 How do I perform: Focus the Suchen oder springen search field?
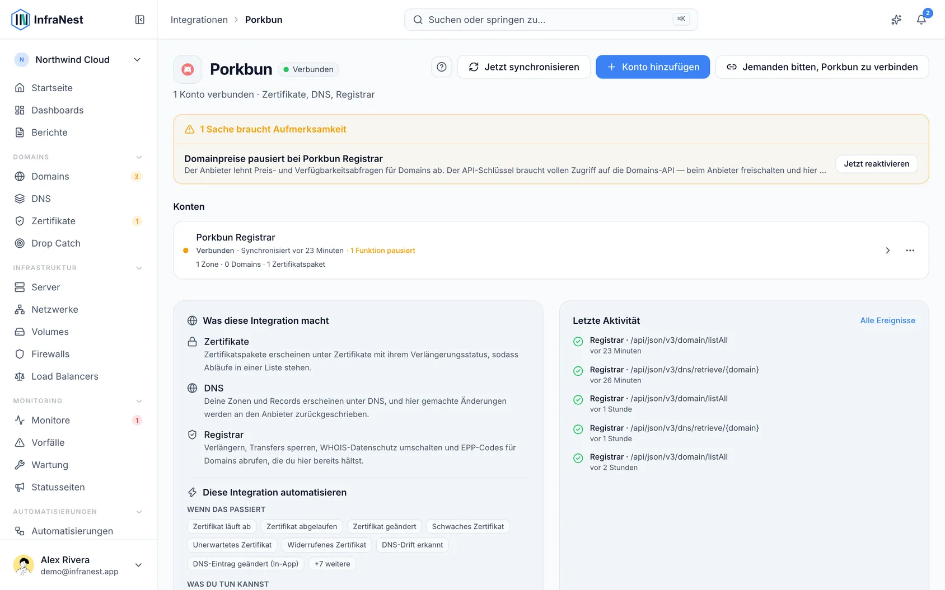click(x=551, y=20)
